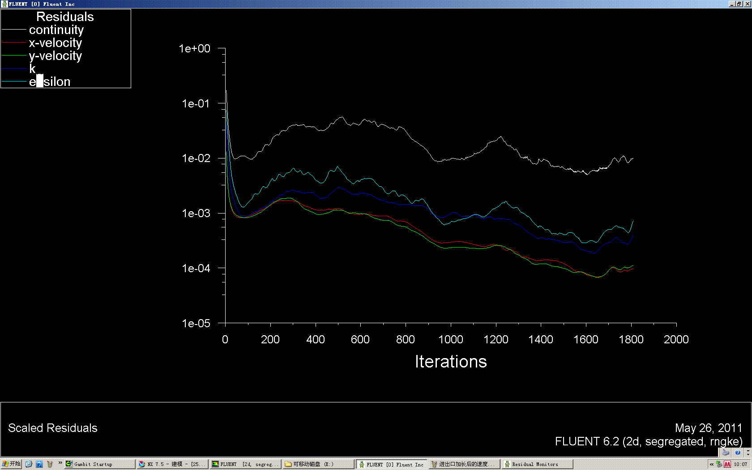
Task: Click the red M tray icon
Action: (727, 464)
